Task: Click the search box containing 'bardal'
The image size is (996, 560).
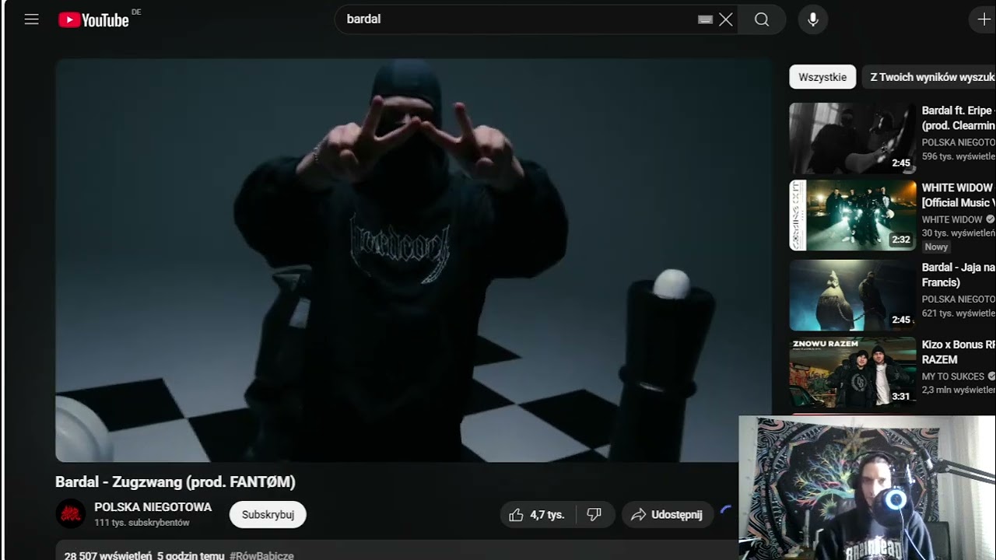Action: 517,19
